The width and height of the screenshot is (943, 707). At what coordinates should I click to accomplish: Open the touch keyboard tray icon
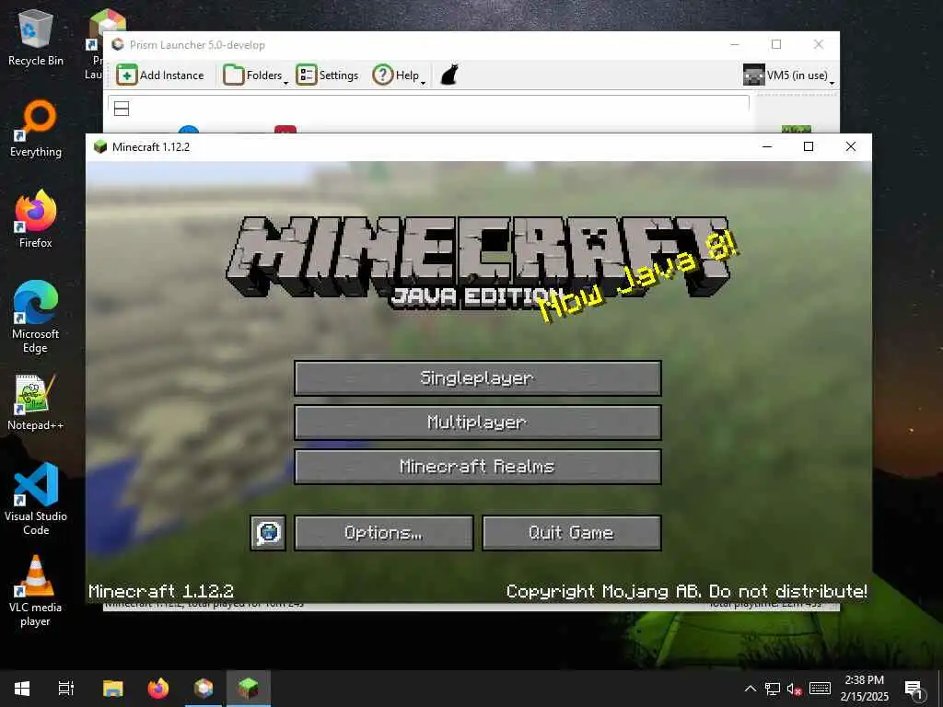tap(821, 689)
